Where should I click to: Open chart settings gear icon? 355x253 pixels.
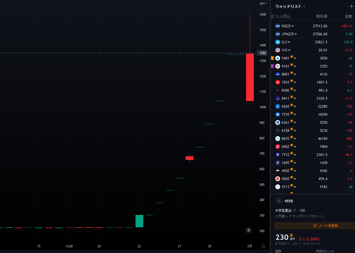(263, 246)
